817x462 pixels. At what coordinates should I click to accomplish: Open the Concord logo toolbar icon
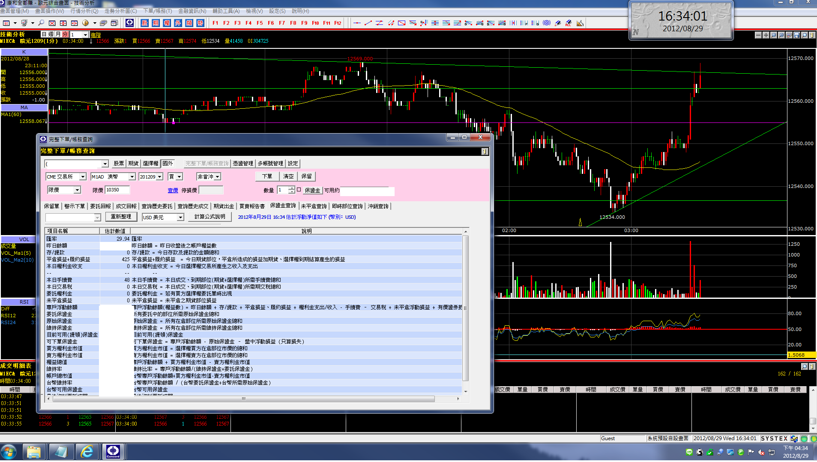pyautogui.click(x=130, y=23)
